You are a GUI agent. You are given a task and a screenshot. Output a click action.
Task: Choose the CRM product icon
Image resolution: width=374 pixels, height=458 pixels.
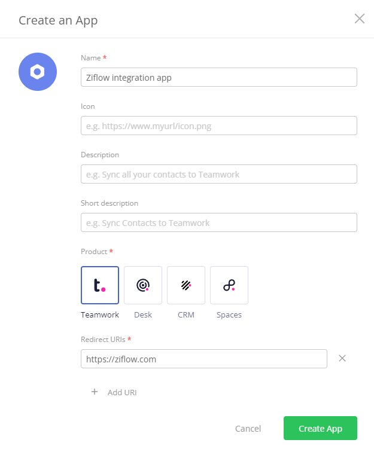point(186,285)
